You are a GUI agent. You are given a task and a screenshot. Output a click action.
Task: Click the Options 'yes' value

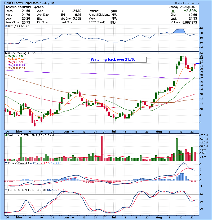point(114,11)
